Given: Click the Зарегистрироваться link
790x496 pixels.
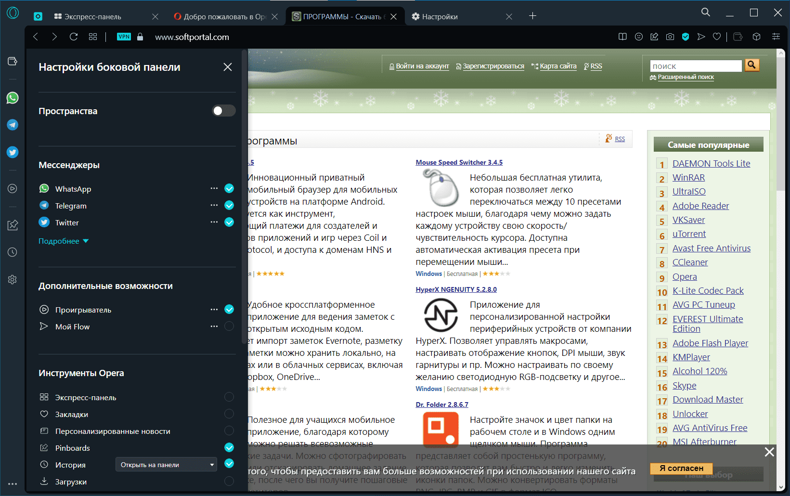Looking at the screenshot, I should point(493,66).
